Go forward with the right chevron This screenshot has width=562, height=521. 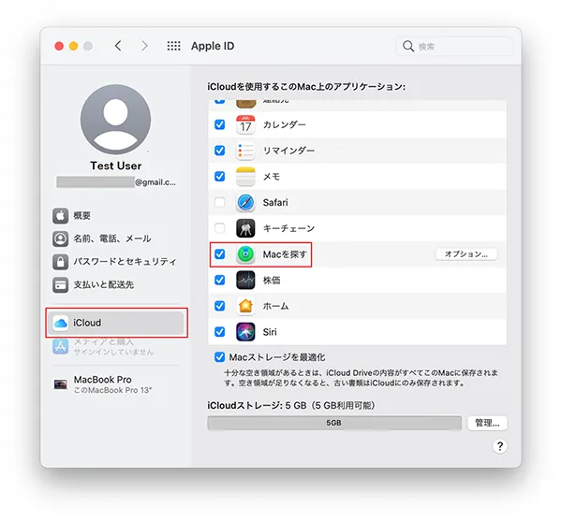click(x=144, y=46)
